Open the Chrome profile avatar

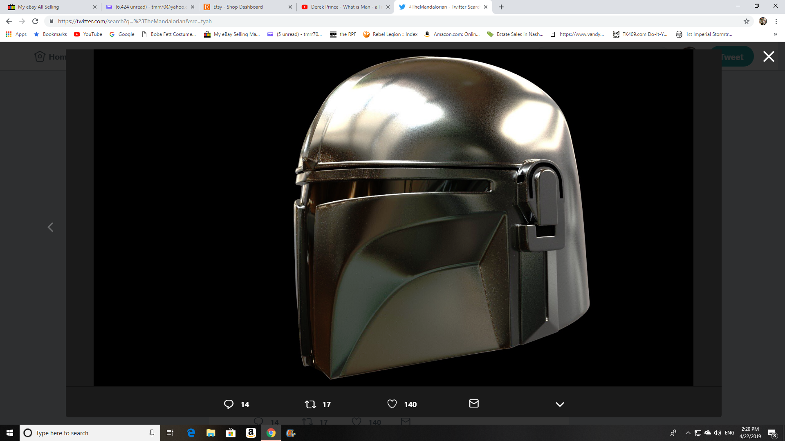pos(763,21)
